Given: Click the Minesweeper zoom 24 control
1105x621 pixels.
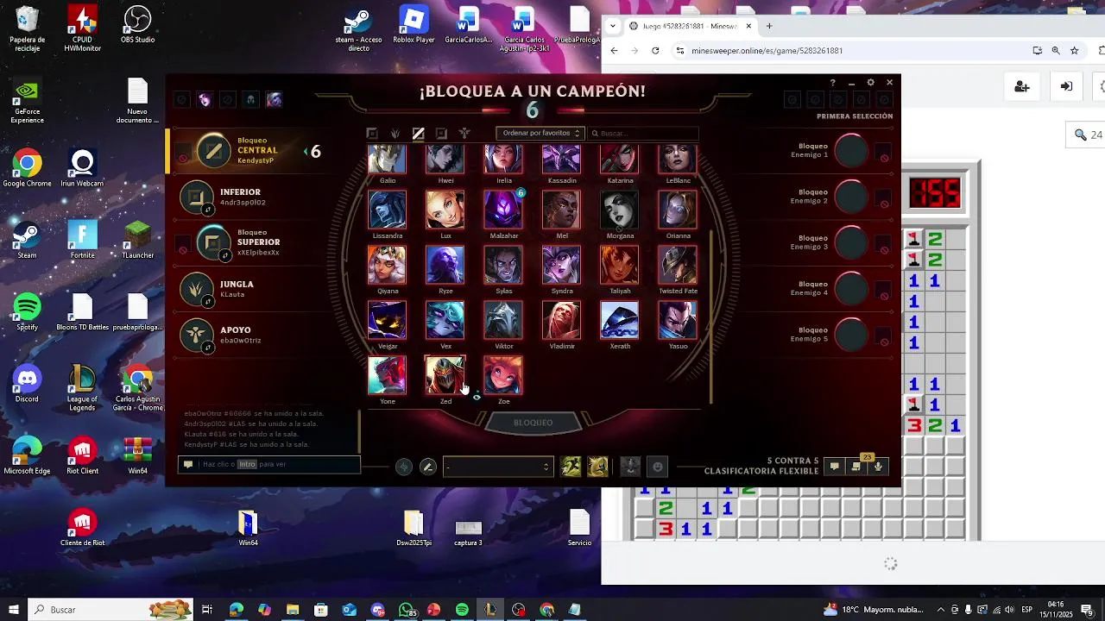Looking at the screenshot, I should tap(1088, 135).
